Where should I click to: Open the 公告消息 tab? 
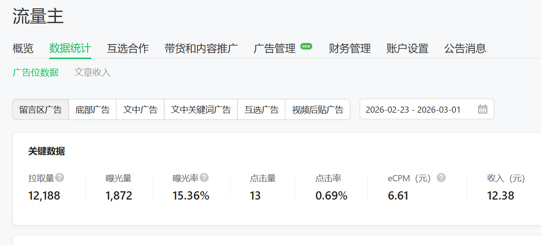pyautogui.click(x=465, y=48)
